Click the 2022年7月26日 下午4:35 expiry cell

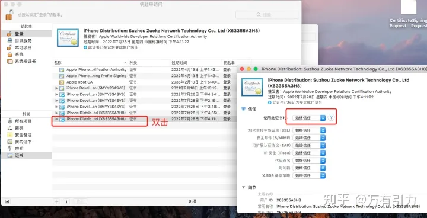click(x=195, y=113)
